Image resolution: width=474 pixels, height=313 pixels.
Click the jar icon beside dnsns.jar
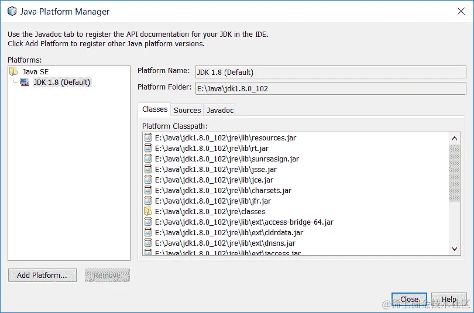tap(148, 243)
